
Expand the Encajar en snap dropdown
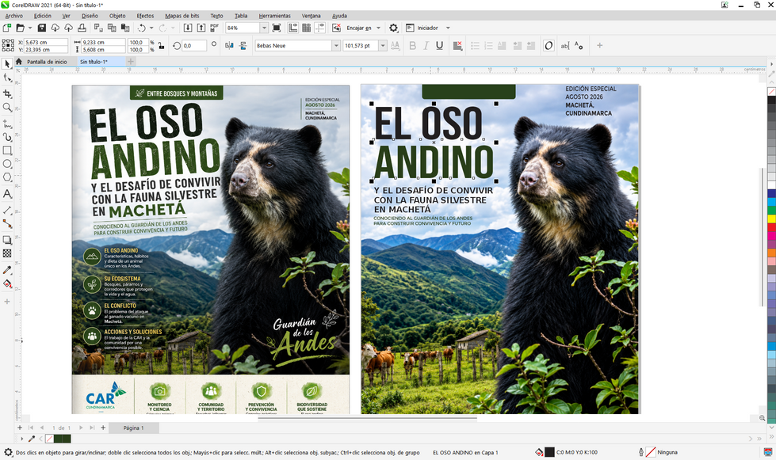coord(379,29)
